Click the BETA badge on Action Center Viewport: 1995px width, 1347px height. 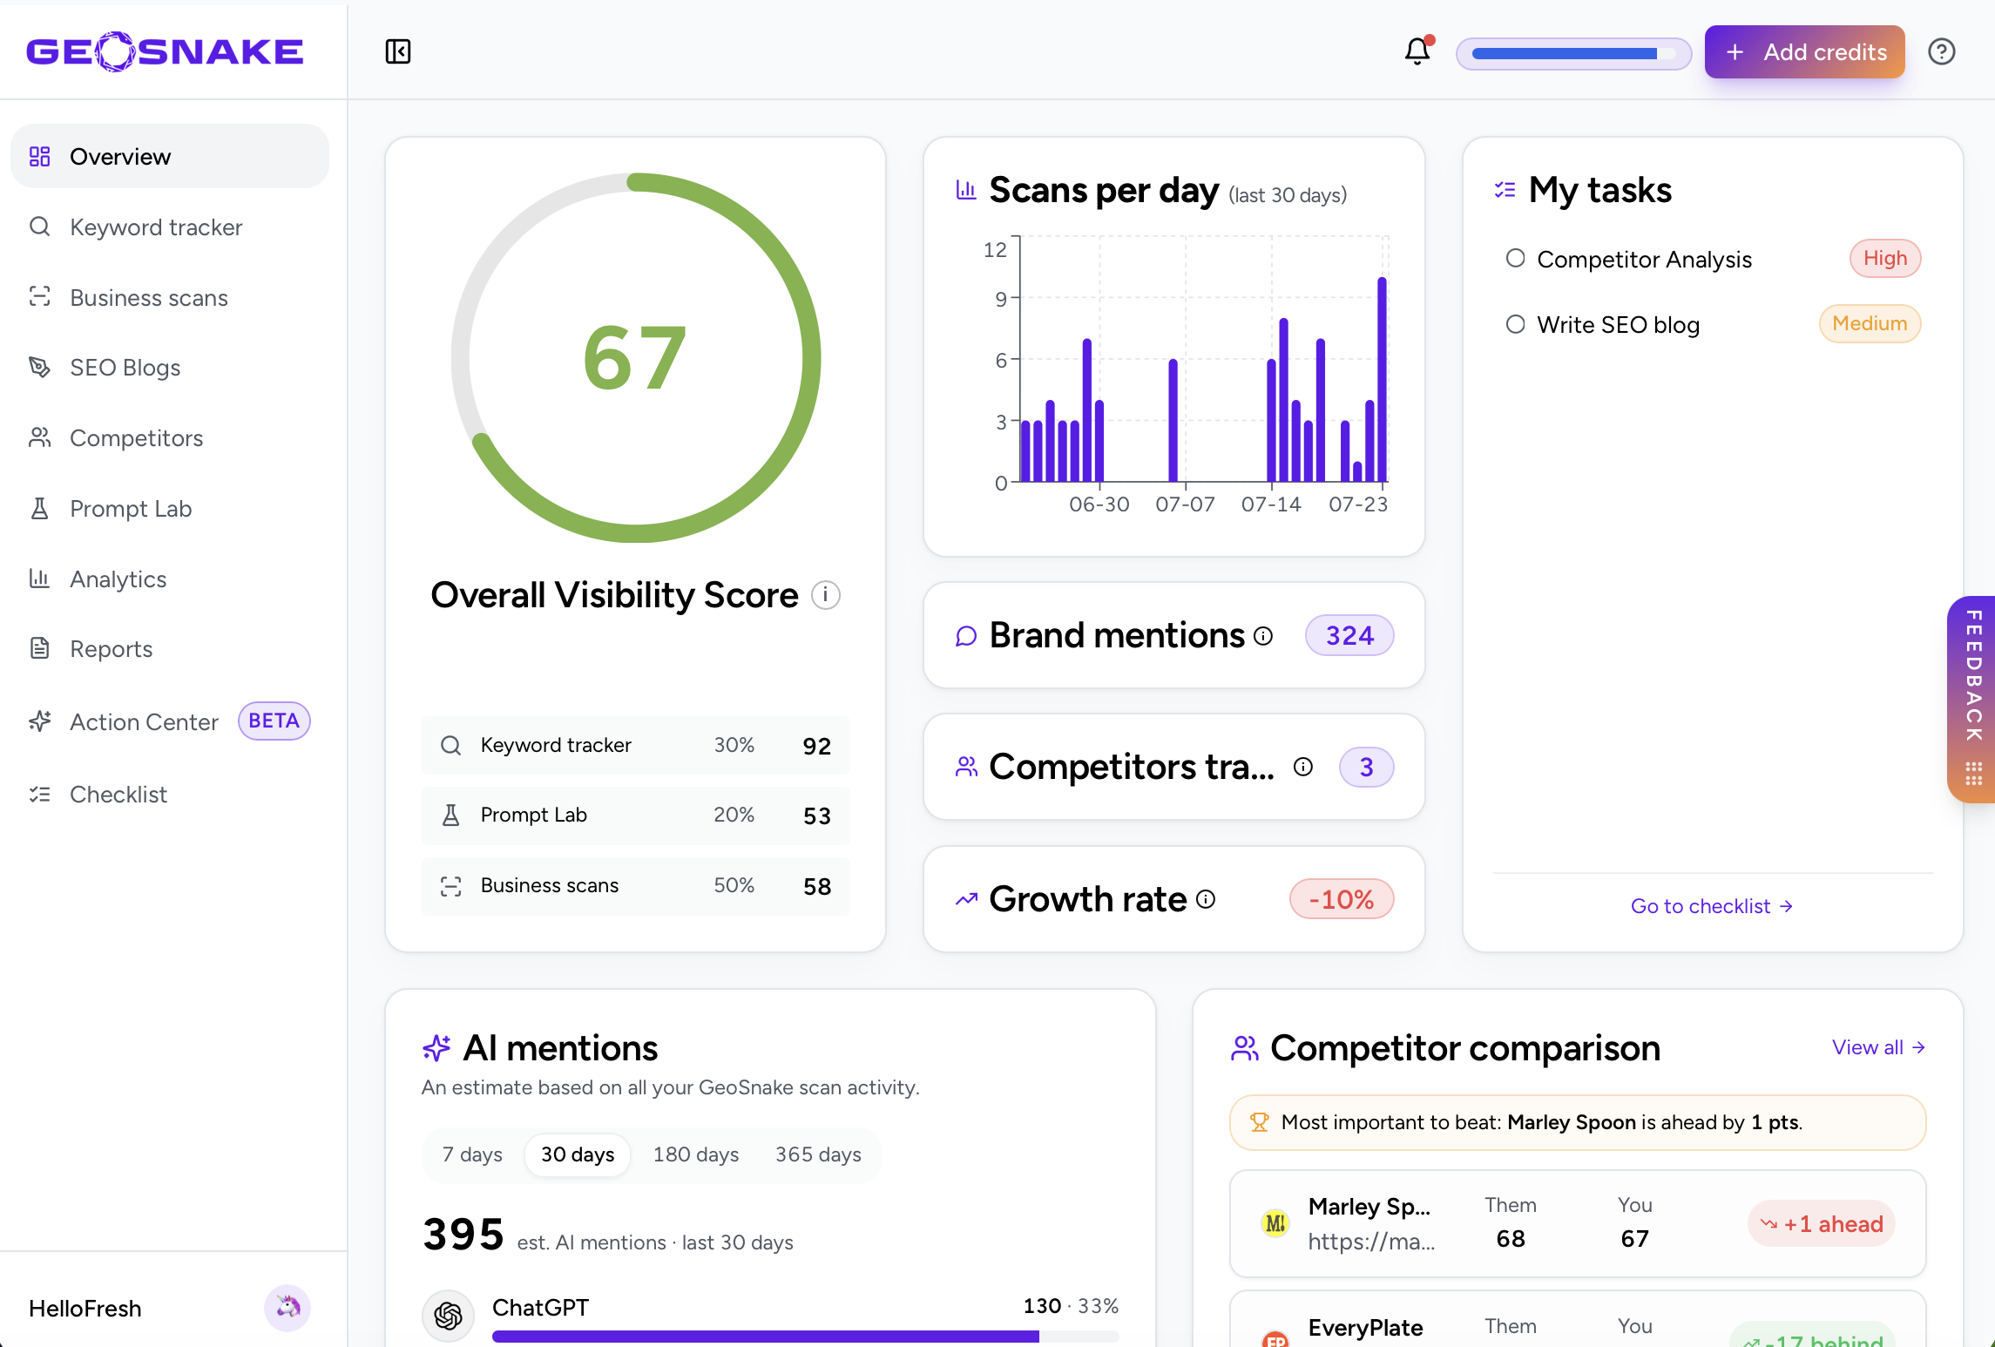[274, 721]
